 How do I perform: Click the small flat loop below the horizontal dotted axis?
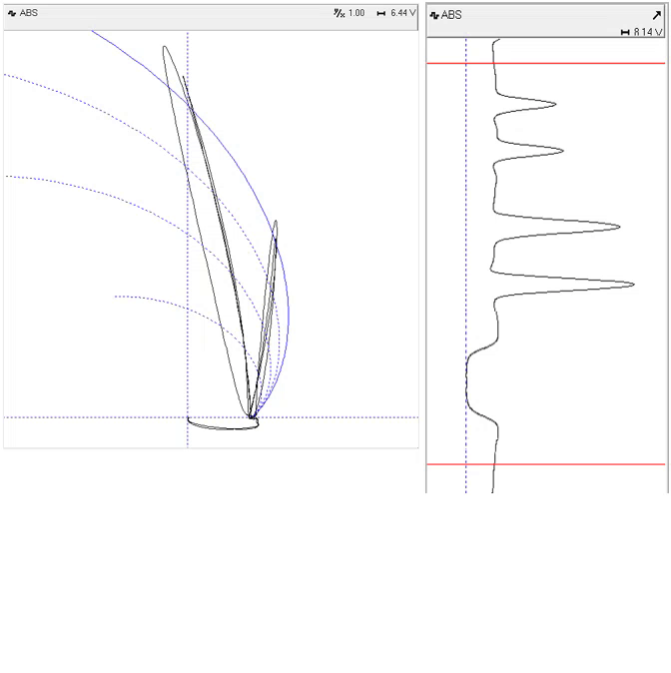coord(223,424)
